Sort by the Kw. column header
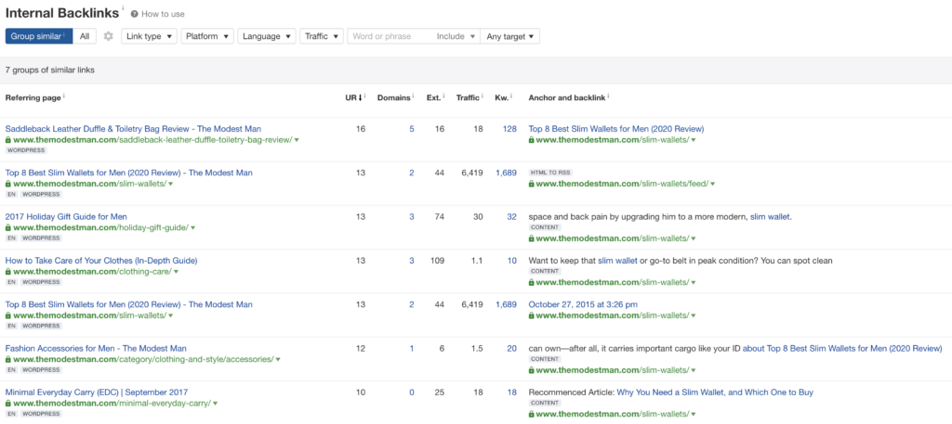The image size is (952, 424). (501, 96)
